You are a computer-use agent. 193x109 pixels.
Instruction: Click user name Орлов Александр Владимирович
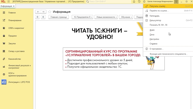(160, 2)
